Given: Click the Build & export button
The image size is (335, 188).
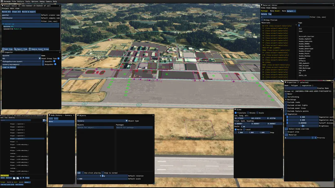Looking at the screenshot, I should pyautogui.click(x=29, y=12).
